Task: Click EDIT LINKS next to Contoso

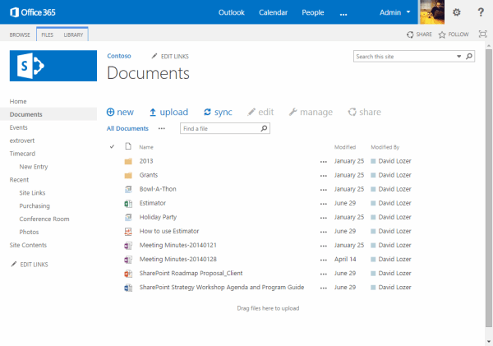Action: (170, 57)
